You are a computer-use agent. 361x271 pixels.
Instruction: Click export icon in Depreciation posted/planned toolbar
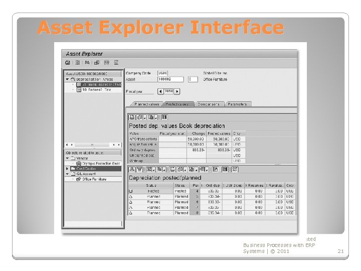point(191,170)
